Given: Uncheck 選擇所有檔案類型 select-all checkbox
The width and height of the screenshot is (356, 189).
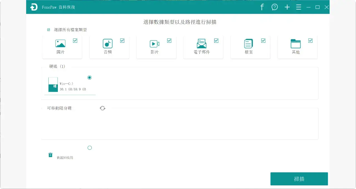Looking at the screenshot, I should [x=48, y=30].
